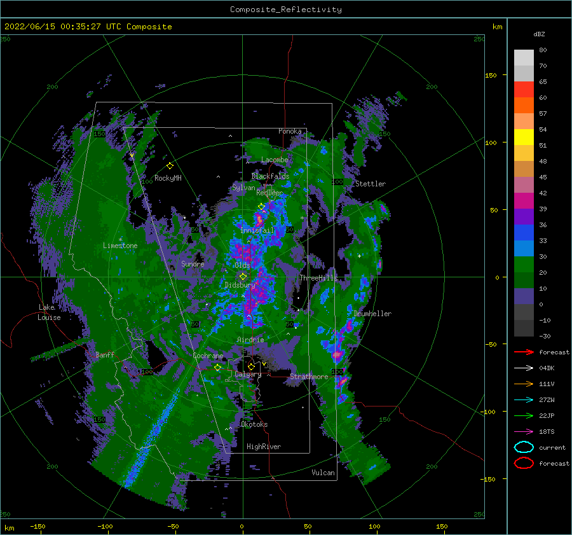Click the Sundre city label
Screen dimensions: 572x535
click(x=193, y=264)
